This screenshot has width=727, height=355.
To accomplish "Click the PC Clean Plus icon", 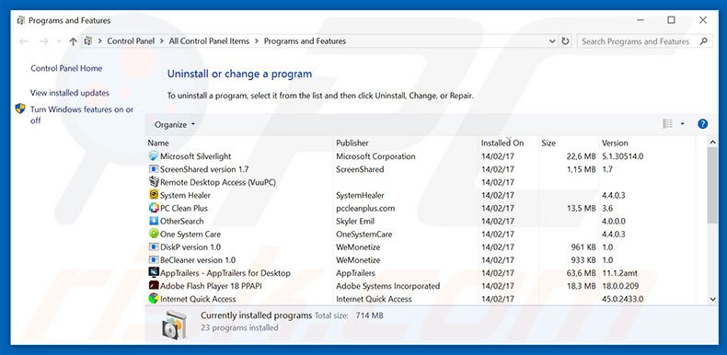I will point(154,208).
